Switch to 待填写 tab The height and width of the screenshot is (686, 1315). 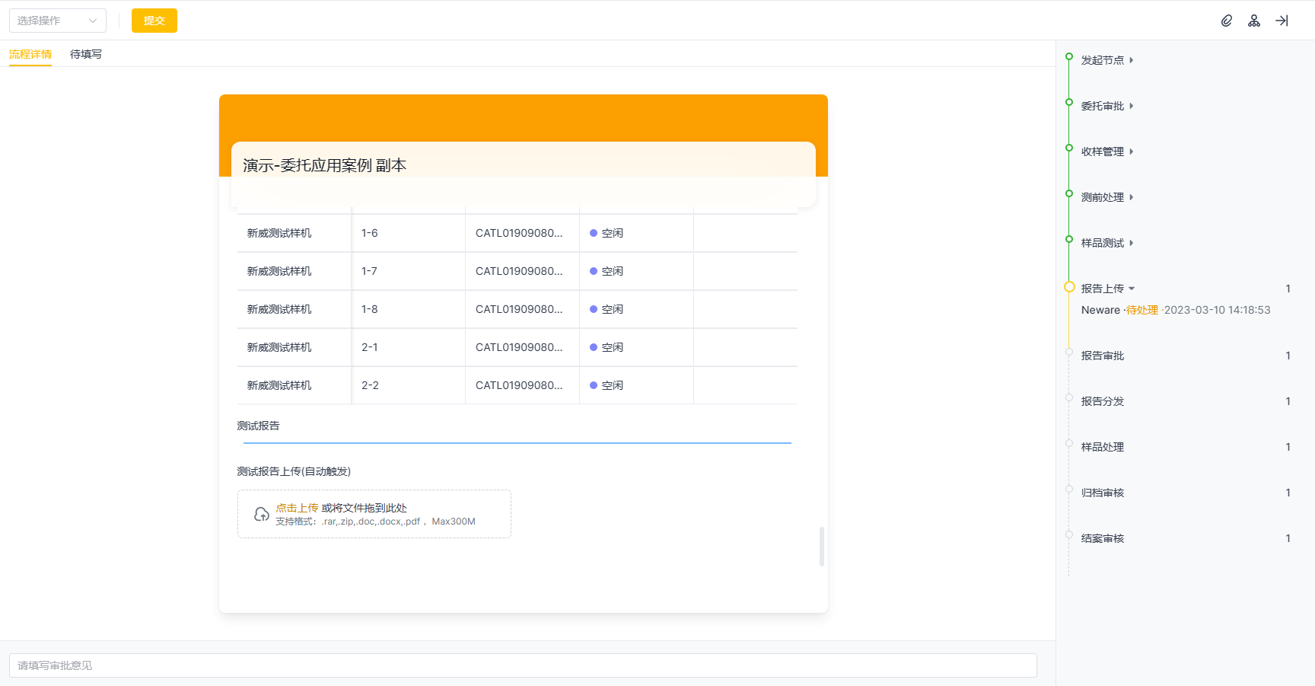pyautogui.click(x=86, y=54)
